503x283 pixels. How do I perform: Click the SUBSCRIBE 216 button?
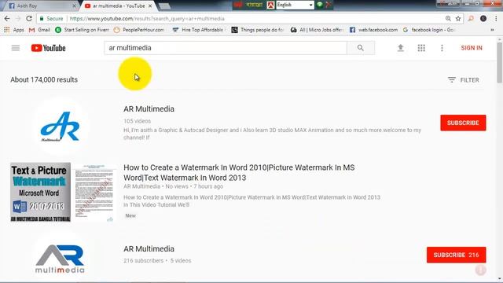click(456, 255)
